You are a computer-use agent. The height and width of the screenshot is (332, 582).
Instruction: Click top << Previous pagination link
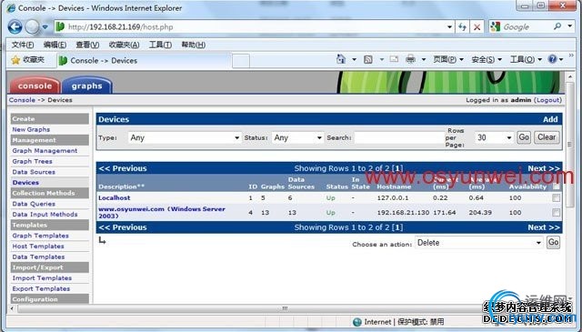123,168
